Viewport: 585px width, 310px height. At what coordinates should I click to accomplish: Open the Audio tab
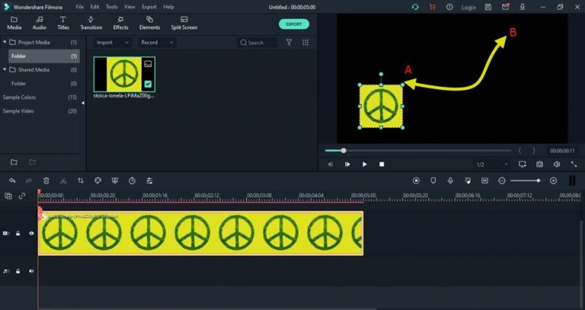(x=39, y=23)
